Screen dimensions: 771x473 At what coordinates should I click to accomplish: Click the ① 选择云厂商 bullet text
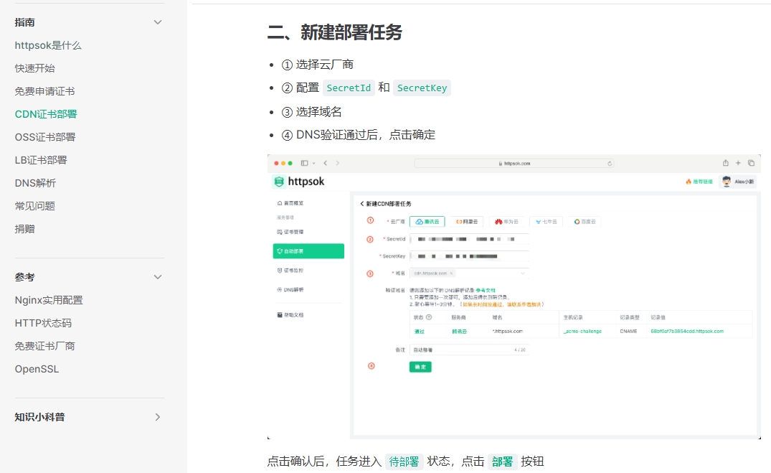pyautogui.click(x=317, y=65)
